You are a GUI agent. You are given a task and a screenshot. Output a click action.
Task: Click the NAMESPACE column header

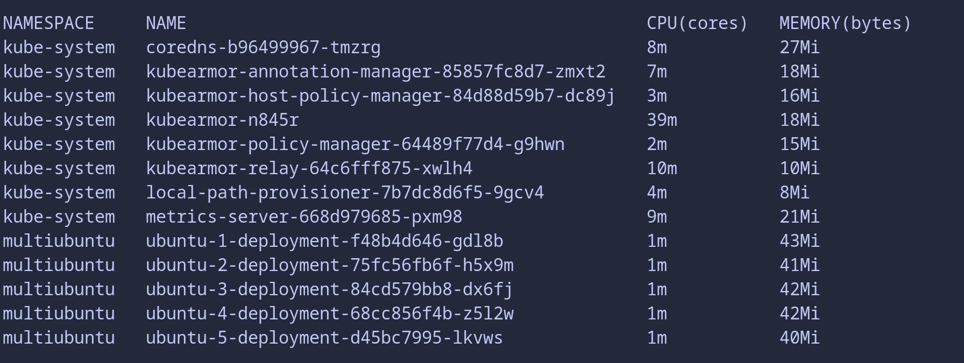pos(48,23)
